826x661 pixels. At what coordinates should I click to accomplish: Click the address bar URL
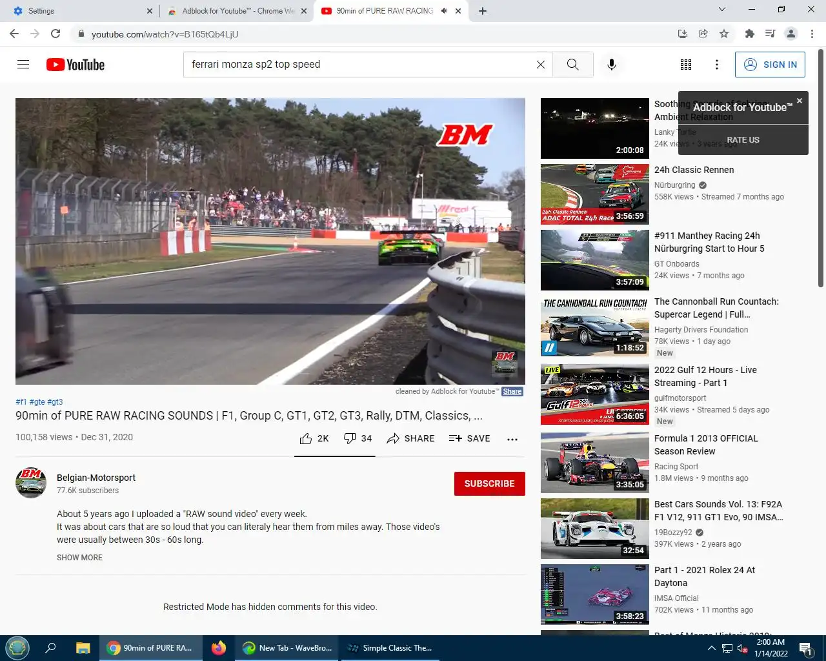(165, 34)
